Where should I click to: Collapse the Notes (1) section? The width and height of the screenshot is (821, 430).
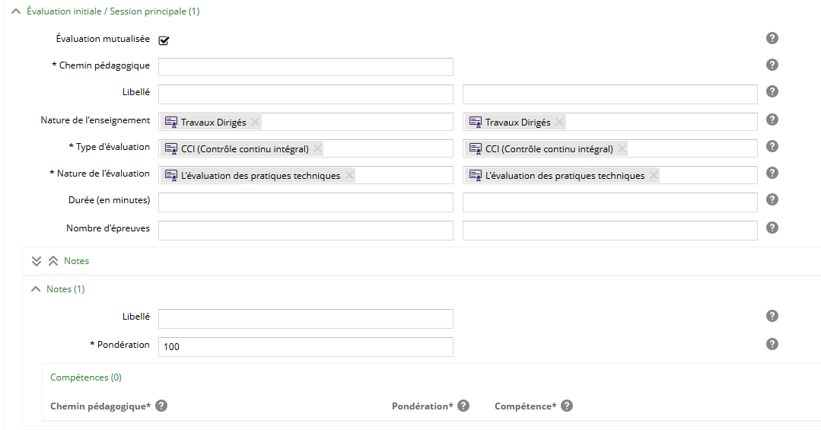pos(35,289)
